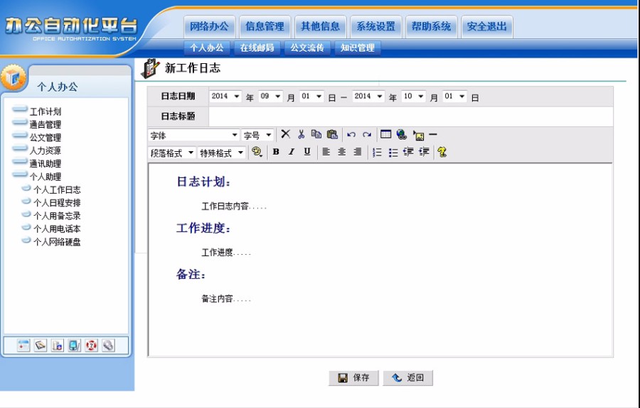Open the 帮助系统 top tab
The width and height of the screenshot is (640, 408).
(x=432, y=27)
